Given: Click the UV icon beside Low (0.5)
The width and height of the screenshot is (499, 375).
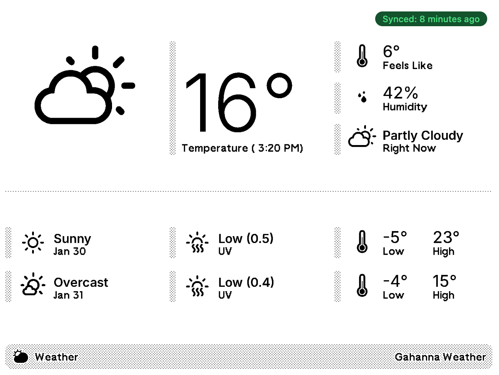Looking at the screenshot, I should (x=197, y=242).
